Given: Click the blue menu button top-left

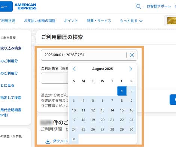Looking at the screenshot, I should click(x=6, y=6).
